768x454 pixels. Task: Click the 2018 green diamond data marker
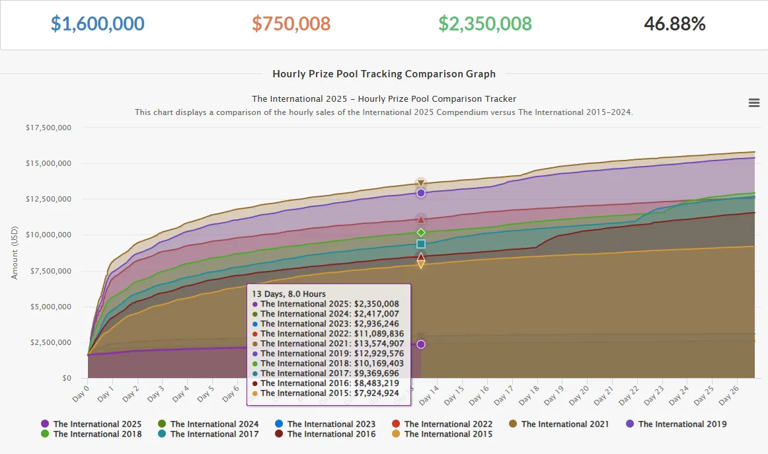click(x=421, y=232)
